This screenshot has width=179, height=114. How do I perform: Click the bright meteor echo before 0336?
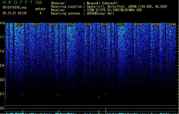point(99,97)
